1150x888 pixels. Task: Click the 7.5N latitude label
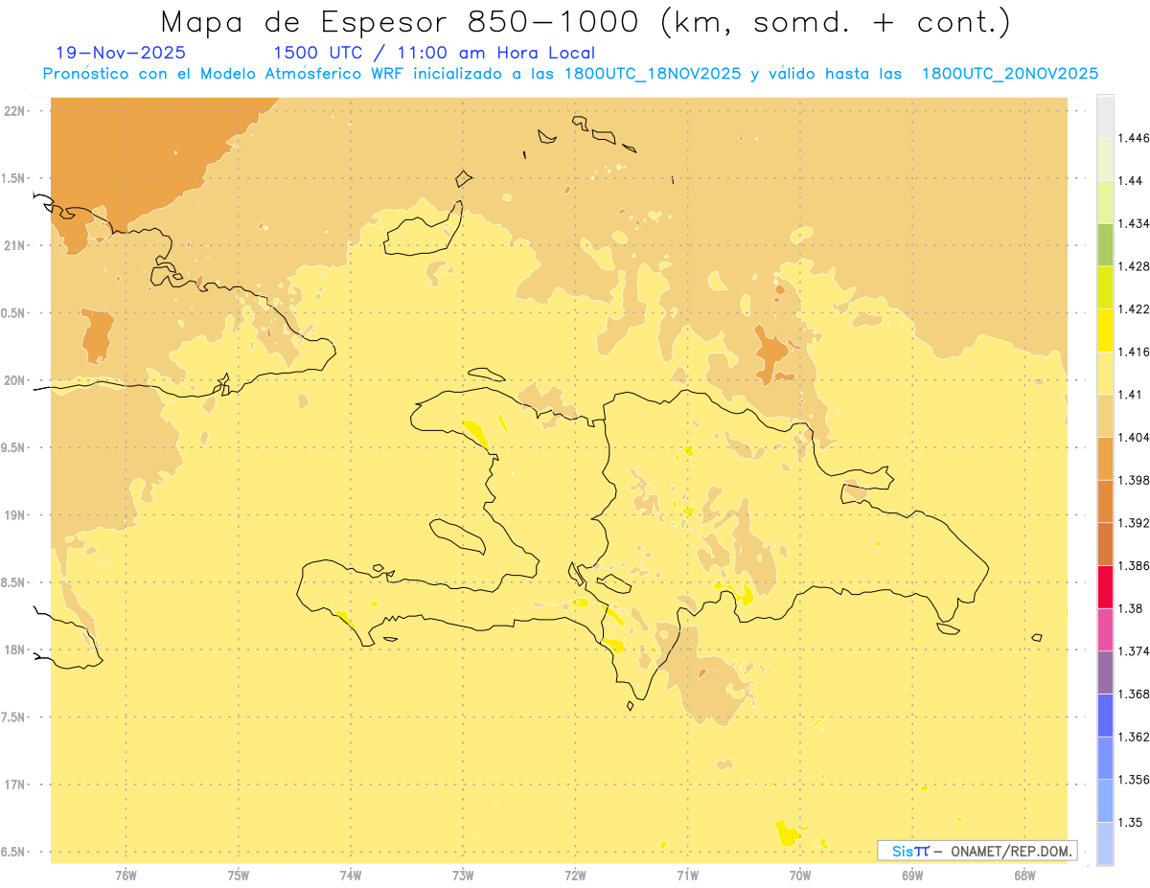pos(13,717)
